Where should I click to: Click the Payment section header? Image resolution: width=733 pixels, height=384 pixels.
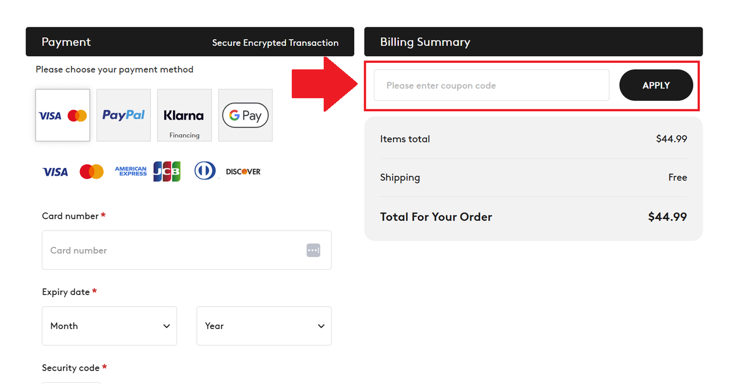pos(66,42)
